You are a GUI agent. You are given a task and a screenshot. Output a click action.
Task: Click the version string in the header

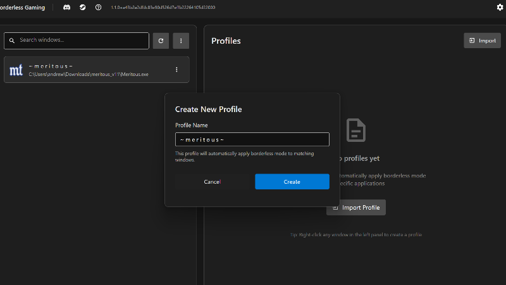tap(163, 7)
